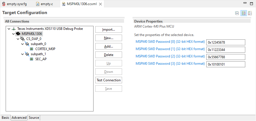Viewport: 256px width, 121px height.
Task: Collapse the Texas Instruments XDS110 probe node
Action: 9,29
